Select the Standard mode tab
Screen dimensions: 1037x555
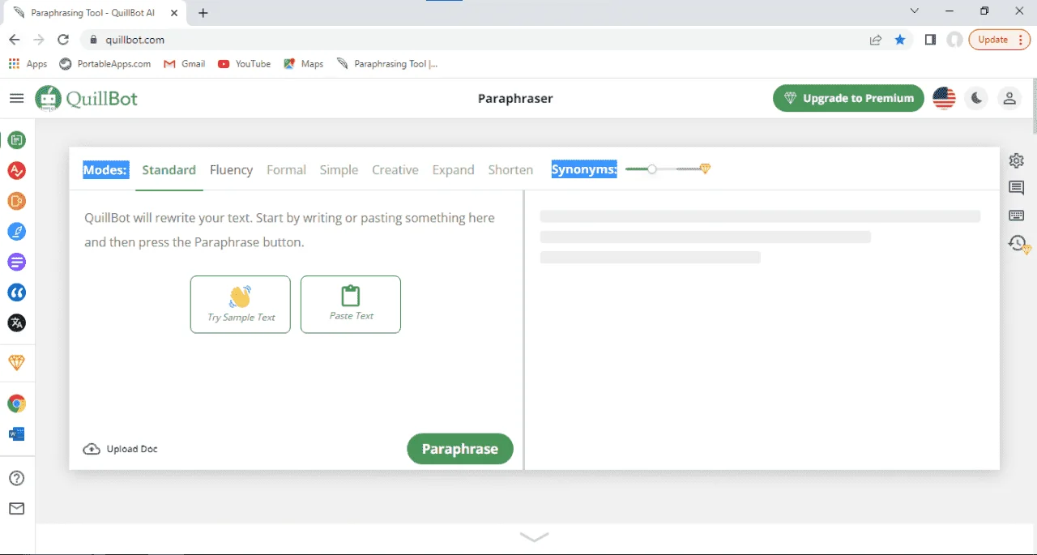pos(169,170)
